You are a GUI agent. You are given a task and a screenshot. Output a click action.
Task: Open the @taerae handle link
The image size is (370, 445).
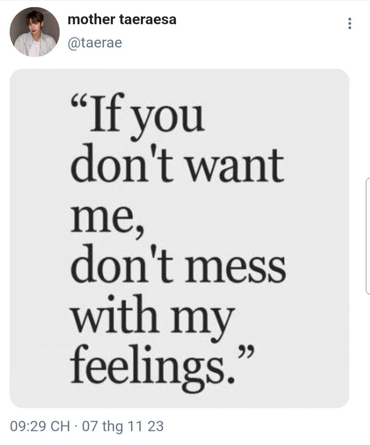95,43
